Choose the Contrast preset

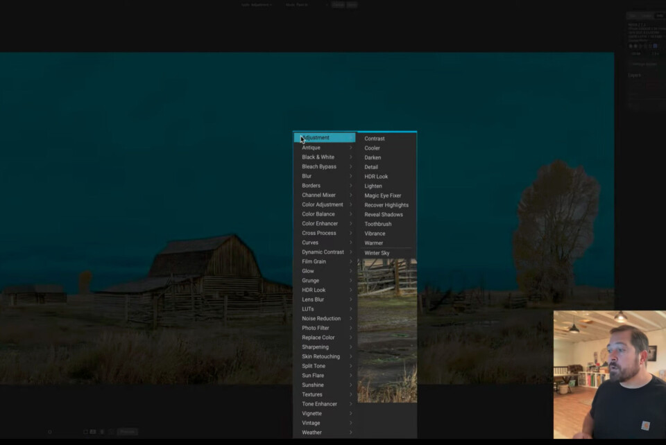pos(375,139)
